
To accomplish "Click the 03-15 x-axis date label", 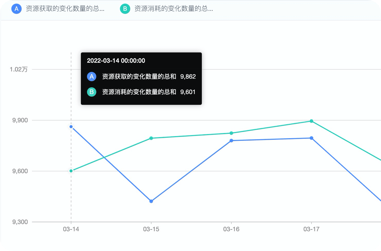I will click(x=151, y=229).
